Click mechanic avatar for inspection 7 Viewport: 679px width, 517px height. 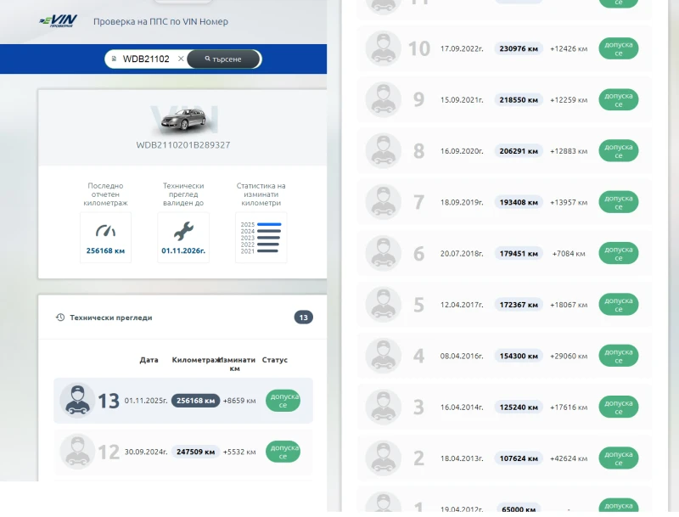[383, 202]
